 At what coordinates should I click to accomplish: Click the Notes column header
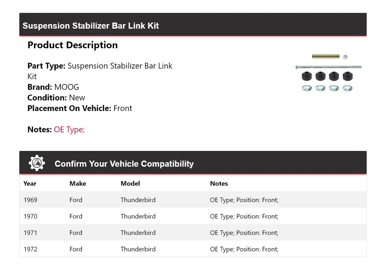219,183
